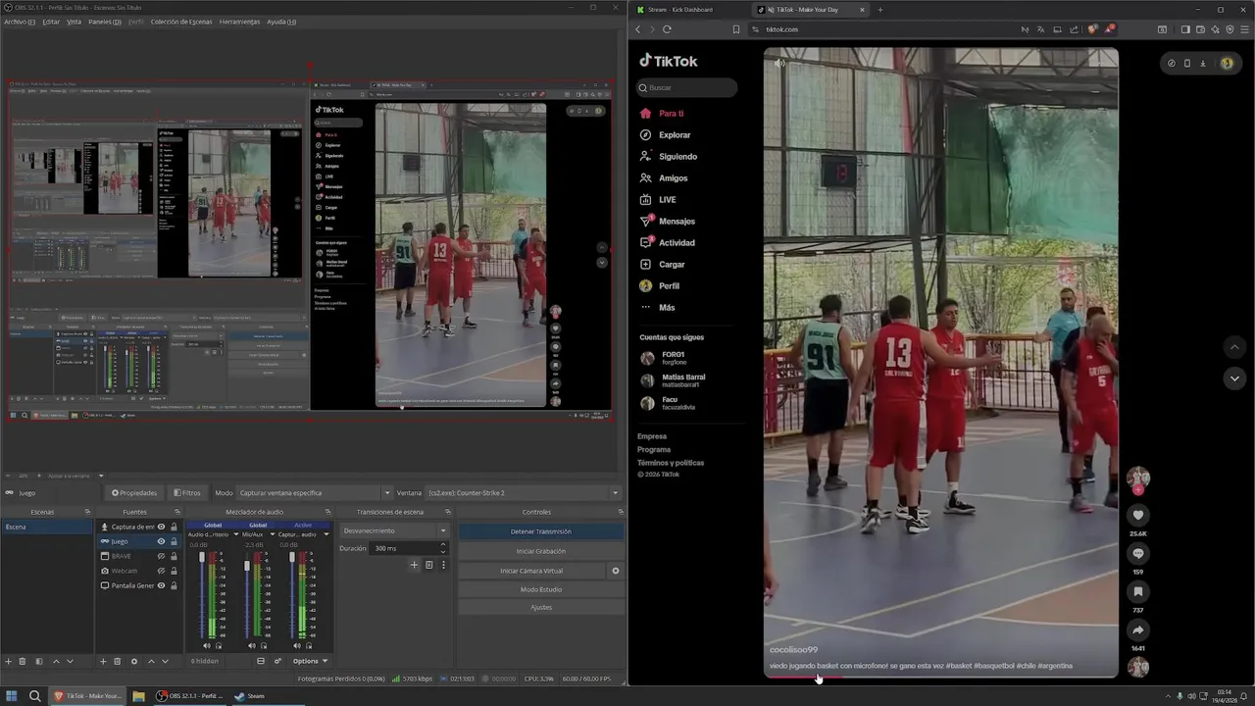This screenshot has width=1255, height=706.
Task: Mute the Mic/Aux channel speaker icon
Action: coord(252,645)
